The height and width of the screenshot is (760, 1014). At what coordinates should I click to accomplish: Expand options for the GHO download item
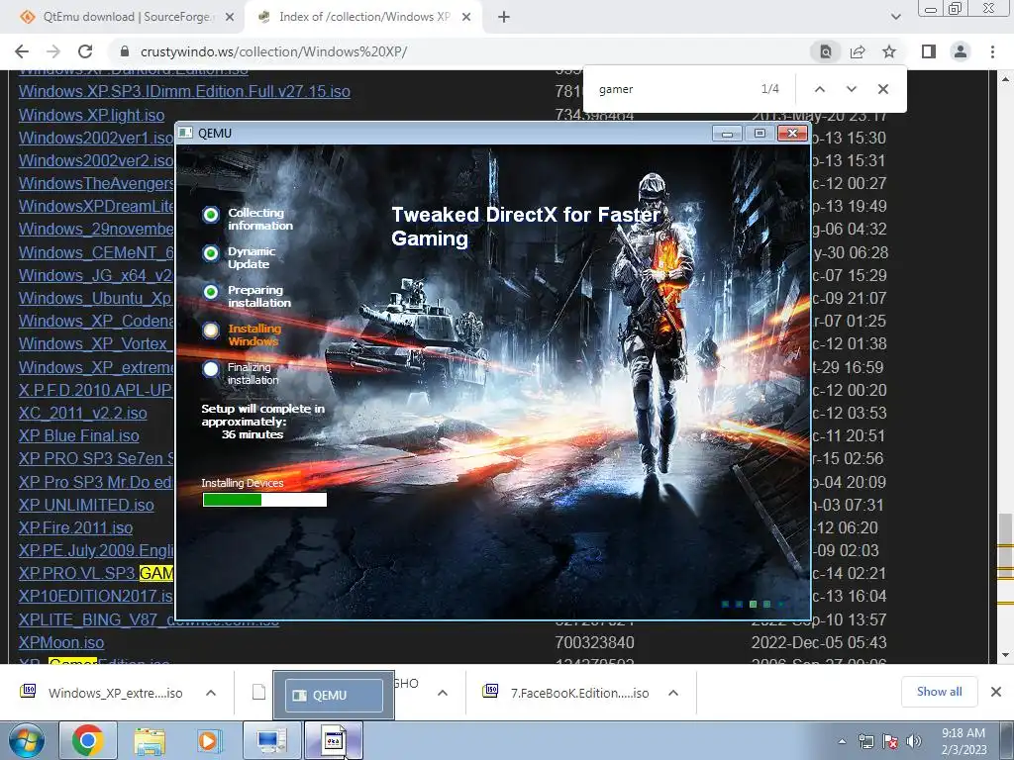point(443,693)
